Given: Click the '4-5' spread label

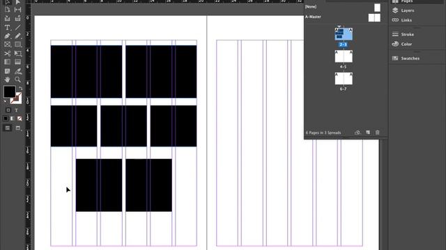Looking at the screenshot, I should (x=344, y=67).
